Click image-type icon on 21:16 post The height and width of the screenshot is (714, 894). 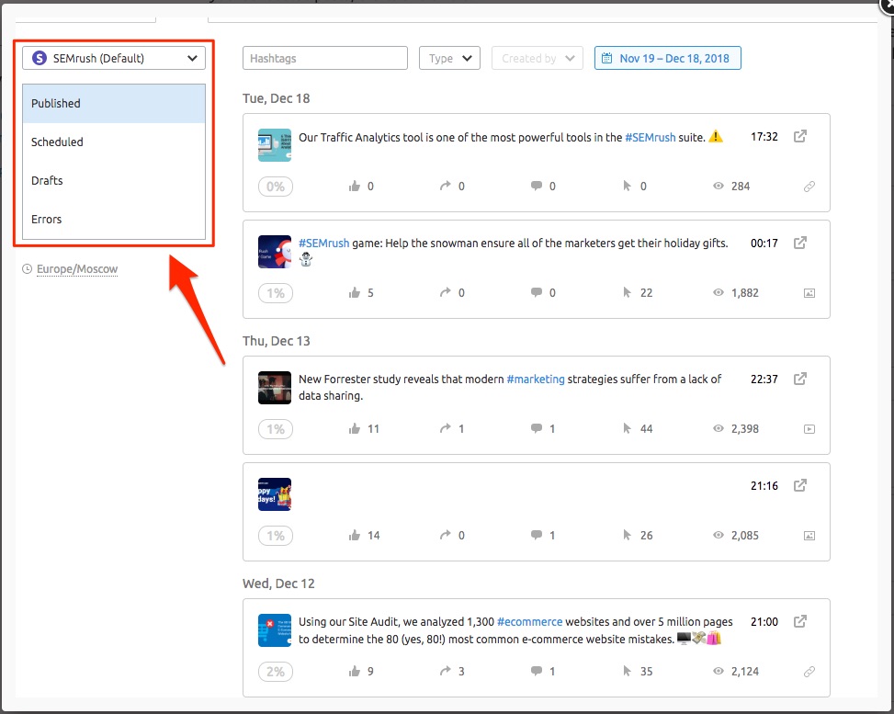[x=809, y=536]
